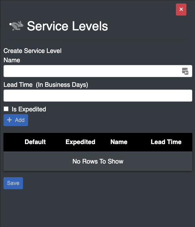Image resolution: width=195 pixels, height=227 pixels.
Task: Close the Service Levels dialog
Action: tap(181, 9)
